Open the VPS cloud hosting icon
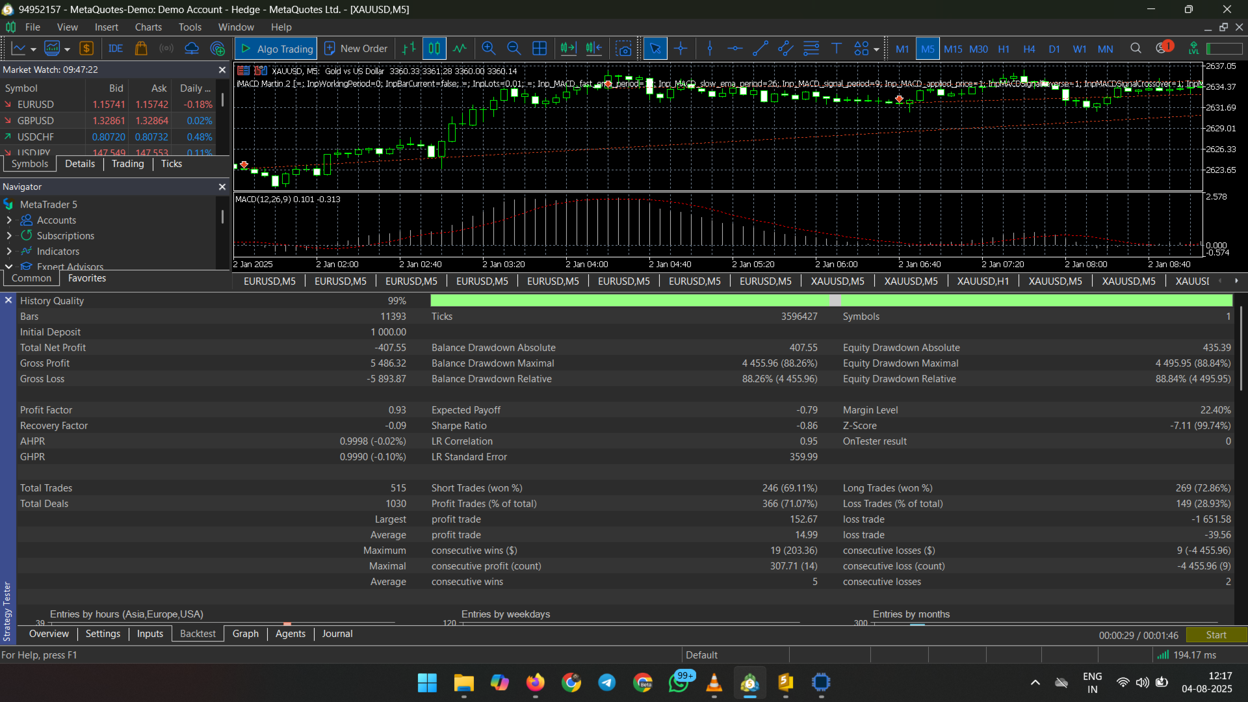Screen dimensions: 1248x702 tap(192, 49)
